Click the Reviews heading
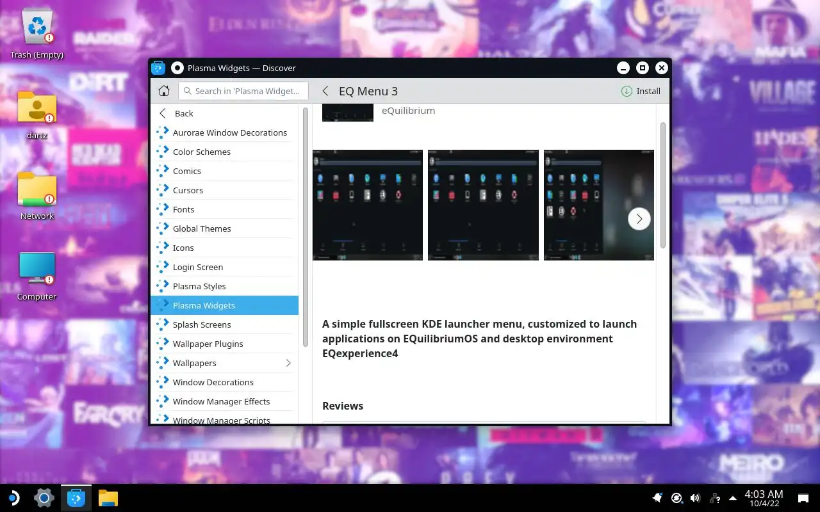820x512 pixels. tap(343, 406)
